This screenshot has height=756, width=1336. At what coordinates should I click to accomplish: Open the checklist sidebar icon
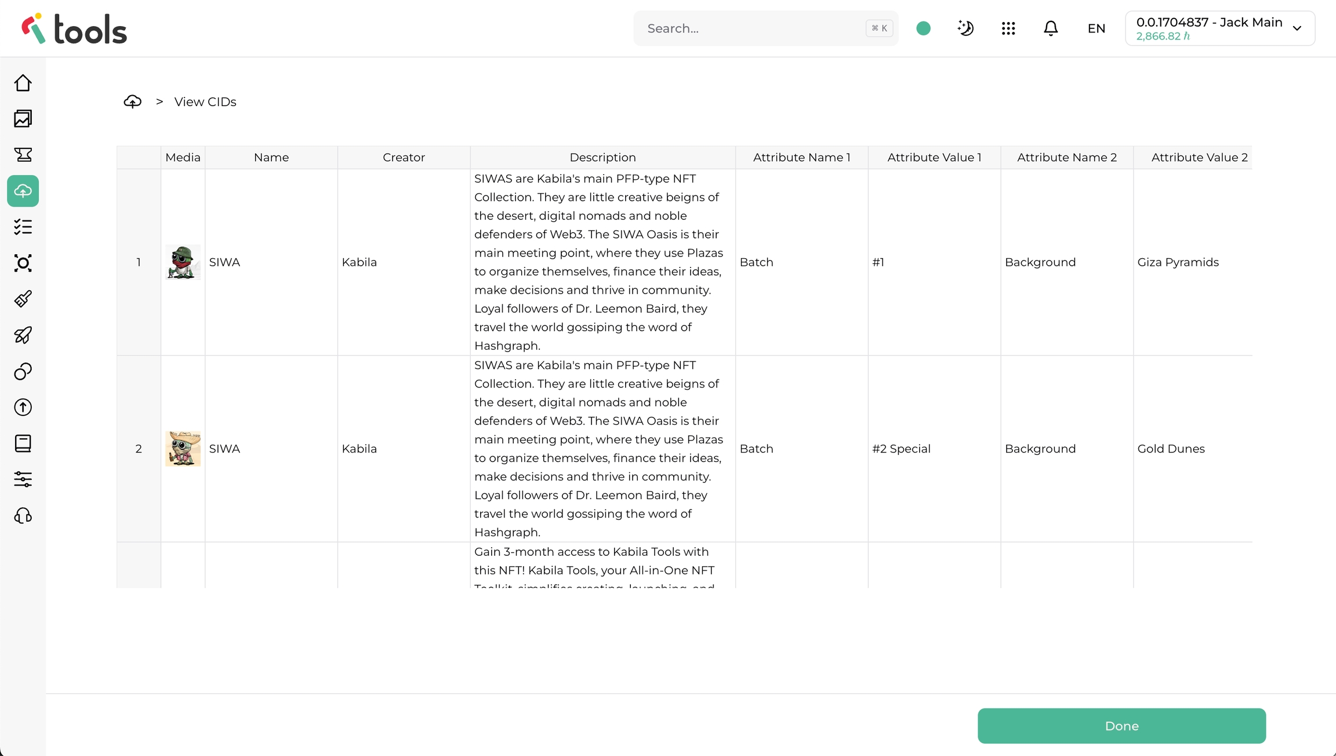(23, 227)
